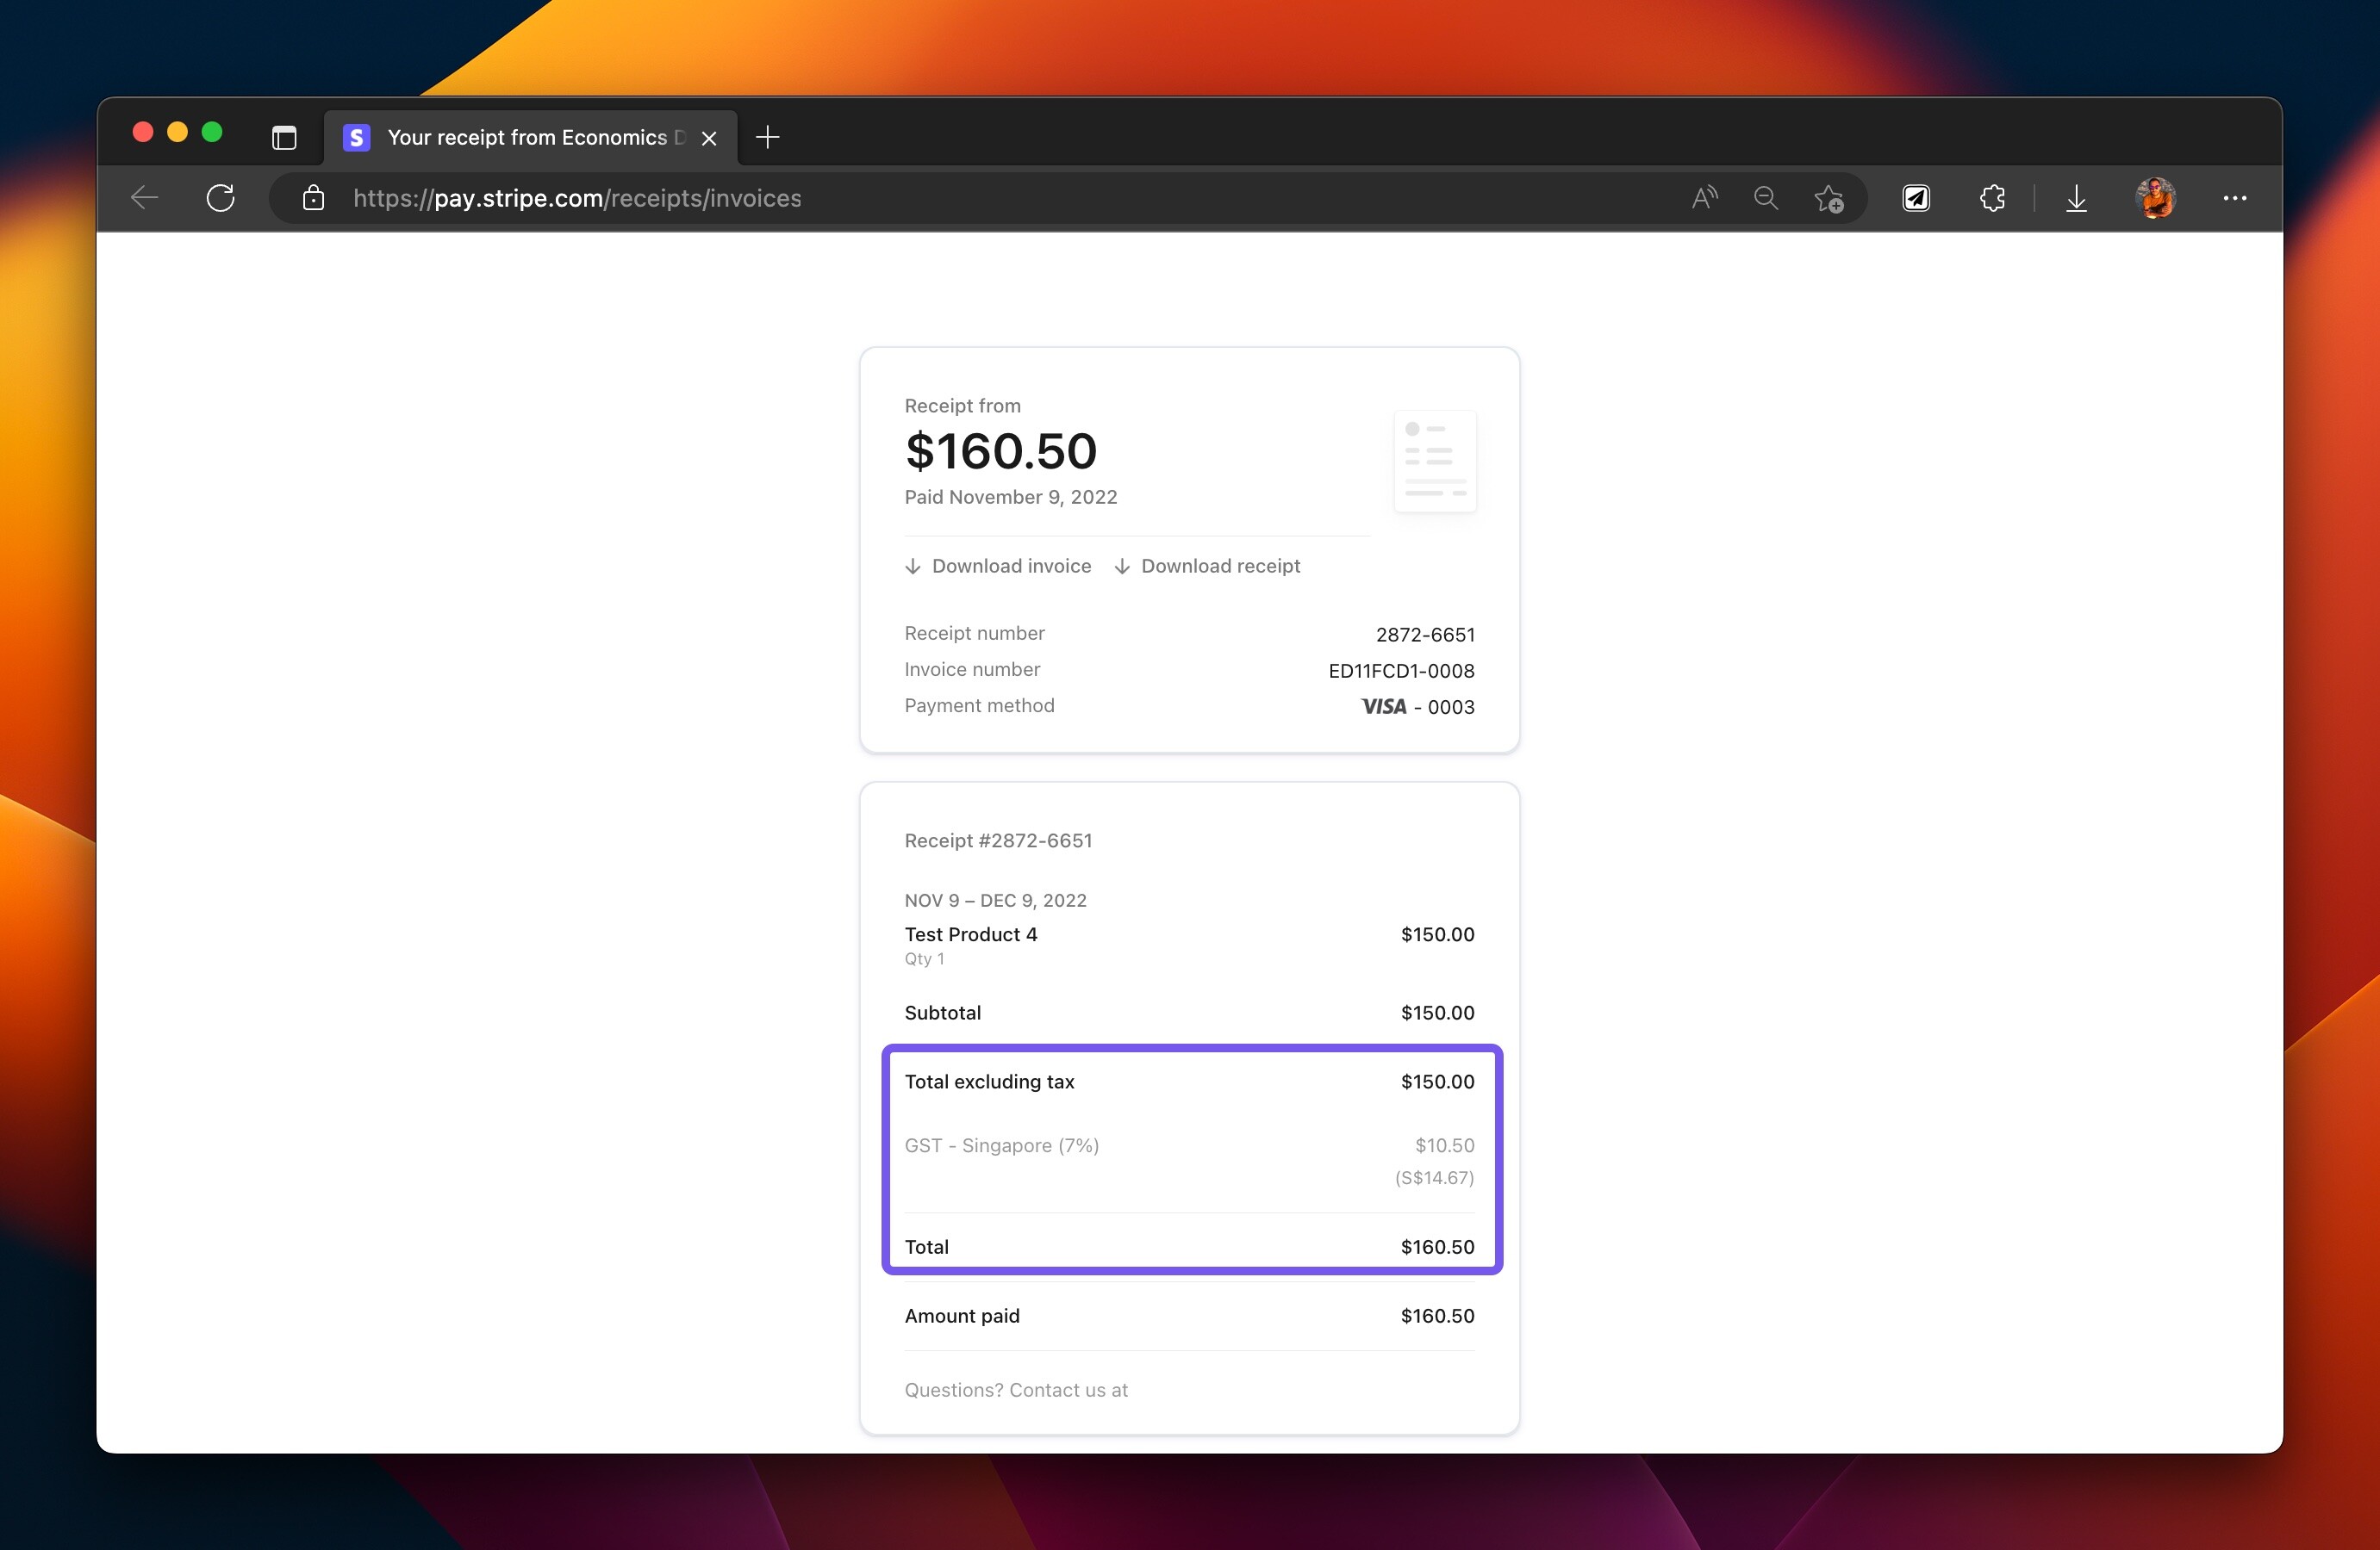Click the Receipt #2872-6651 heading
2380x1550 pixels.
point(998,840)
